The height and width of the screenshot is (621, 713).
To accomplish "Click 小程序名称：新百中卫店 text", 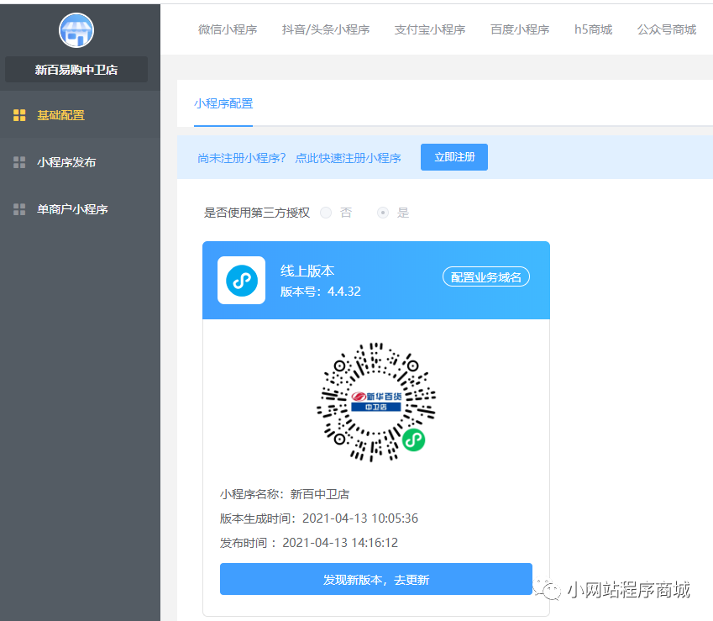I will point(285,494).
